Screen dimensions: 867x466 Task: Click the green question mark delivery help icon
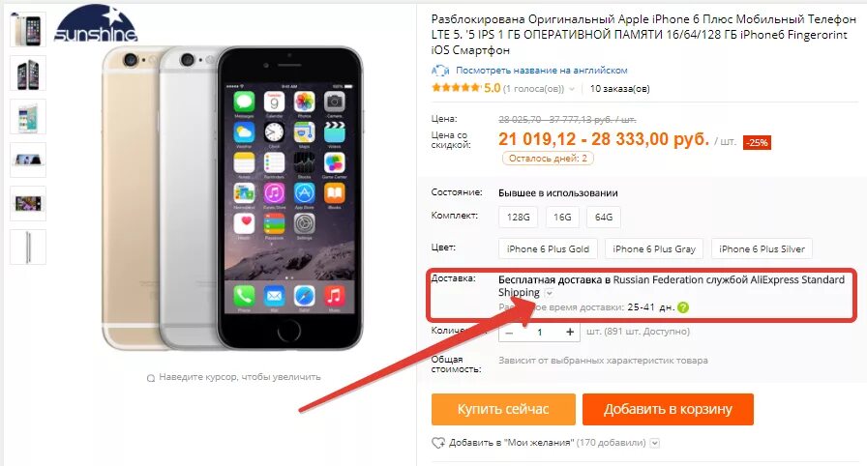(x=683, y=307)
